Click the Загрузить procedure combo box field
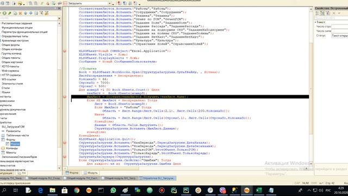Viewport: 348px width, 196px height. tap(87, 4)
